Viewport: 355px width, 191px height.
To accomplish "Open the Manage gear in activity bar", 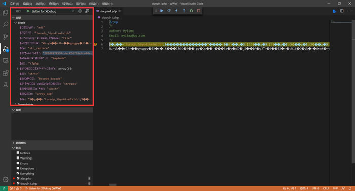I will (x=6, y=179).
